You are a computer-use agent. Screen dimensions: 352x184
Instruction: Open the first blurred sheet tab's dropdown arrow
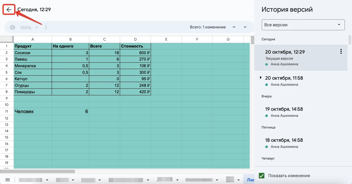[x=47, y=180]
